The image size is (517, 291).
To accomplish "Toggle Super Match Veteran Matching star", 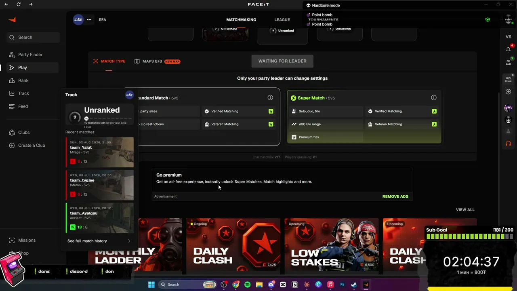I will 434,124.
